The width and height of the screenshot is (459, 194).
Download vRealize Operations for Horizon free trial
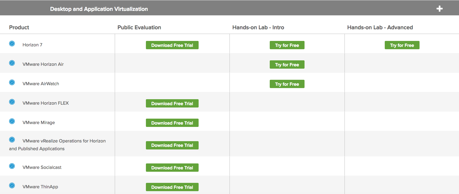tap(172, 145)
